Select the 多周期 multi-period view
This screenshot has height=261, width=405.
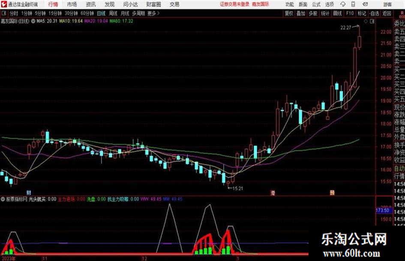(x=138, y=13)
